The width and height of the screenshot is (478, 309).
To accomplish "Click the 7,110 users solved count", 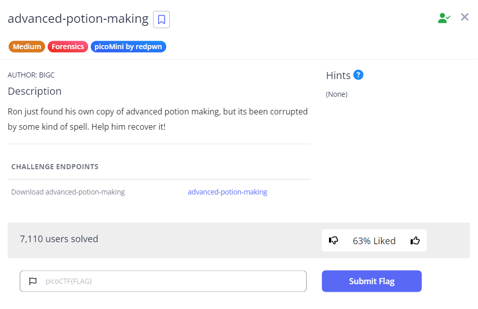I will [x=59, y=239].
